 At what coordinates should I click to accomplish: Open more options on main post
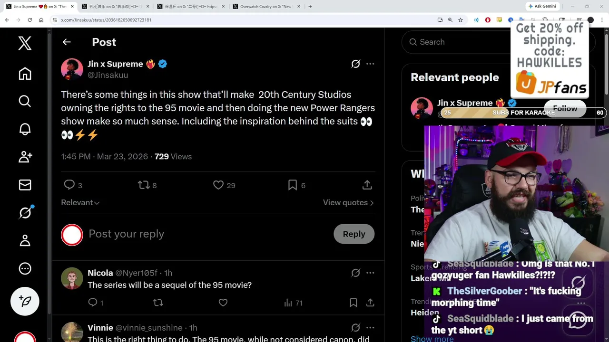click(370, 64)
